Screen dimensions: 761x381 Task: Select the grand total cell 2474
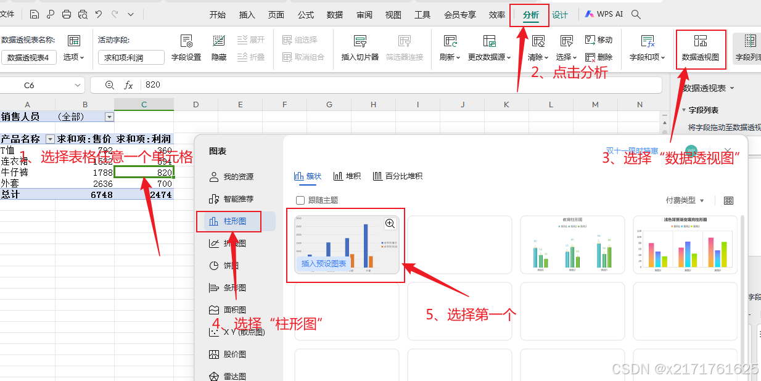[x=144, y=194]
